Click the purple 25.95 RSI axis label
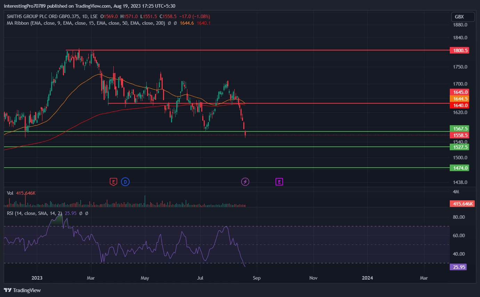 [458, 267]
